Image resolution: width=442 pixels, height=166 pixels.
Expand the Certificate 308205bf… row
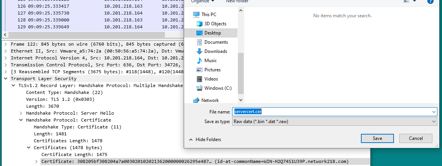(x=36, y=161)
